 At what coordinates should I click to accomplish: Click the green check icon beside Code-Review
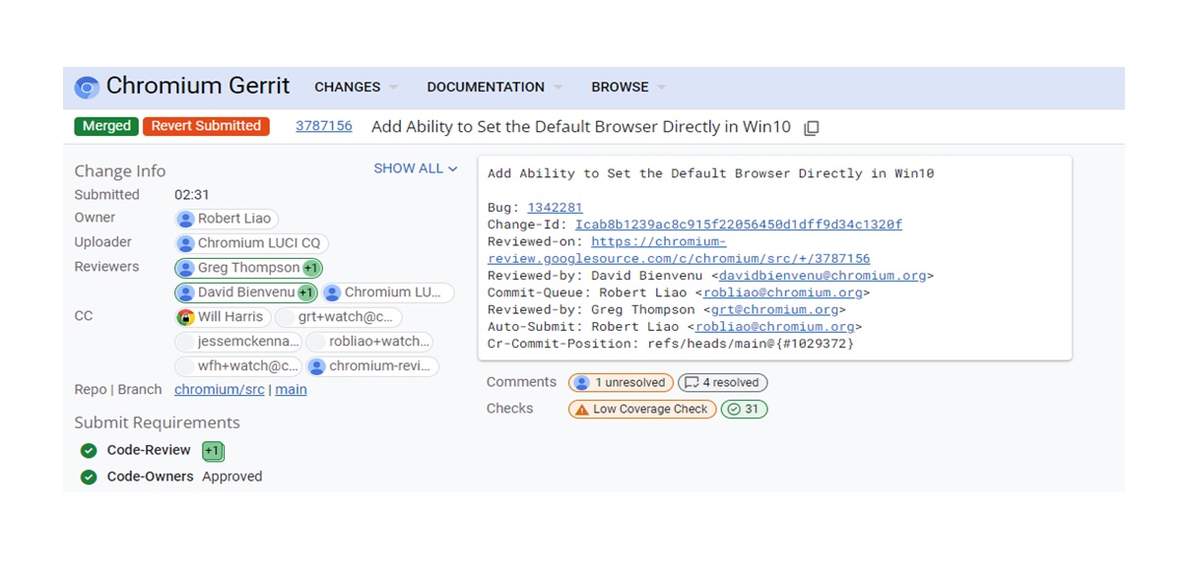coord(89,451)
